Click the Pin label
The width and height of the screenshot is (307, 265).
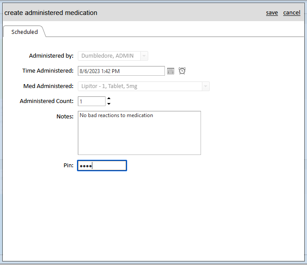point(68,165)
